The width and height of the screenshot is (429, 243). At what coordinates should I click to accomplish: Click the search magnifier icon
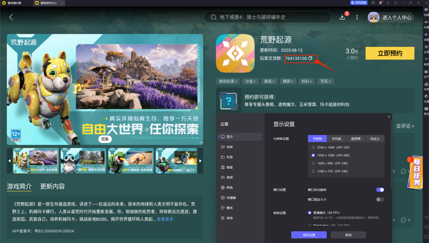213,17
